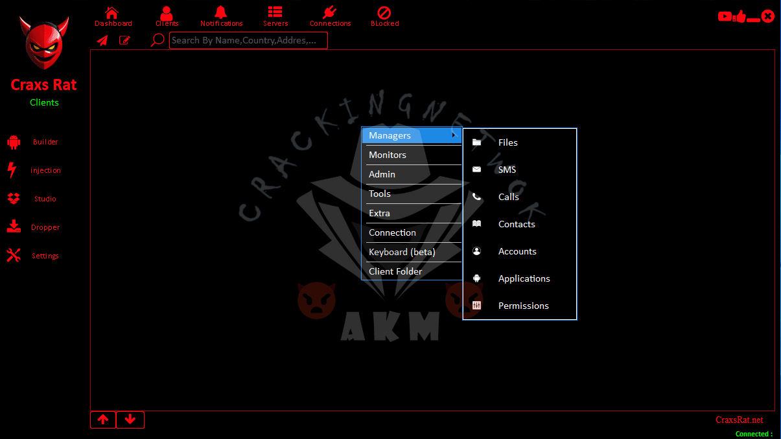Click the Search By Name input field
781x439 pixels.
[248, 41]
